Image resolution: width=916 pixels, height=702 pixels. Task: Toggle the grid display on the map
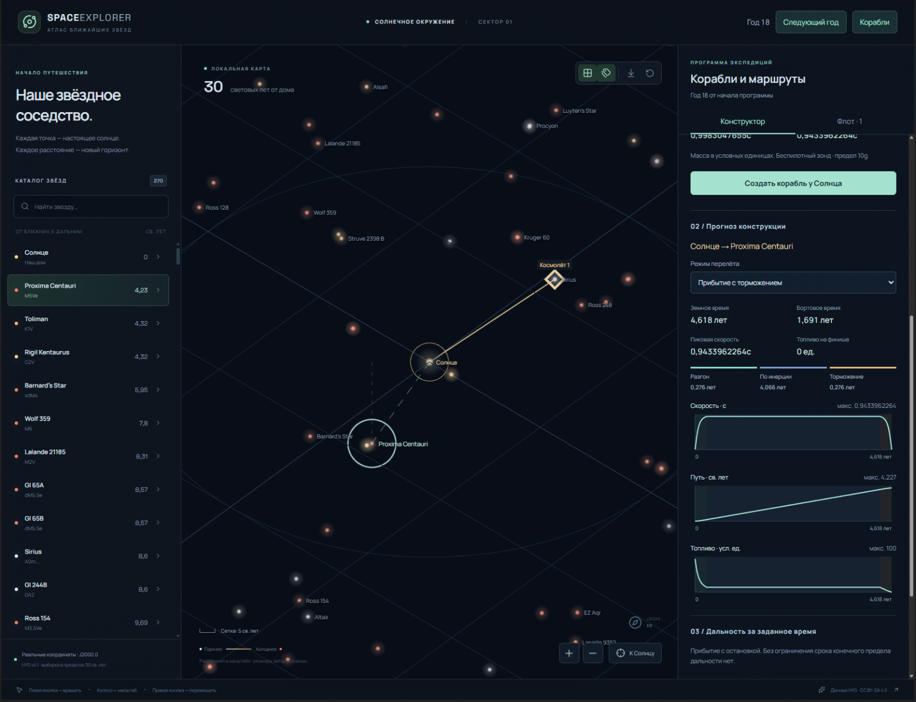tap(588, 73)
